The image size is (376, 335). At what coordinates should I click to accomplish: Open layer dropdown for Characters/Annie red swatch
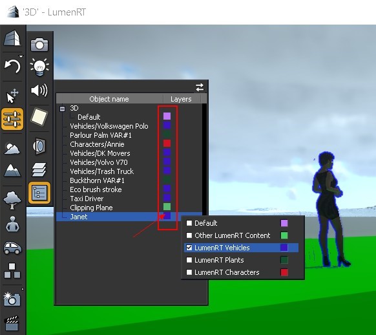(167, 144)
